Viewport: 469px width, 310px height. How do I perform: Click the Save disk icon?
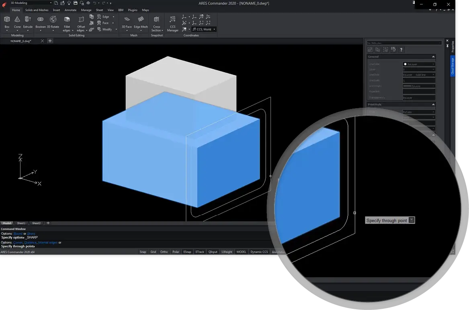pos(76,3)
